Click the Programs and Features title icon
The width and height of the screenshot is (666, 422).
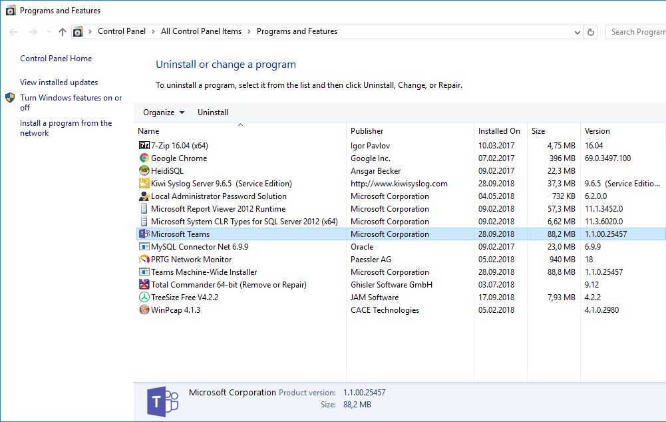(11, 11)
